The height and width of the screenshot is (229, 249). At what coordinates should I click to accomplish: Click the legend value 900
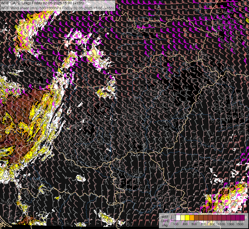tap(212, 224)
